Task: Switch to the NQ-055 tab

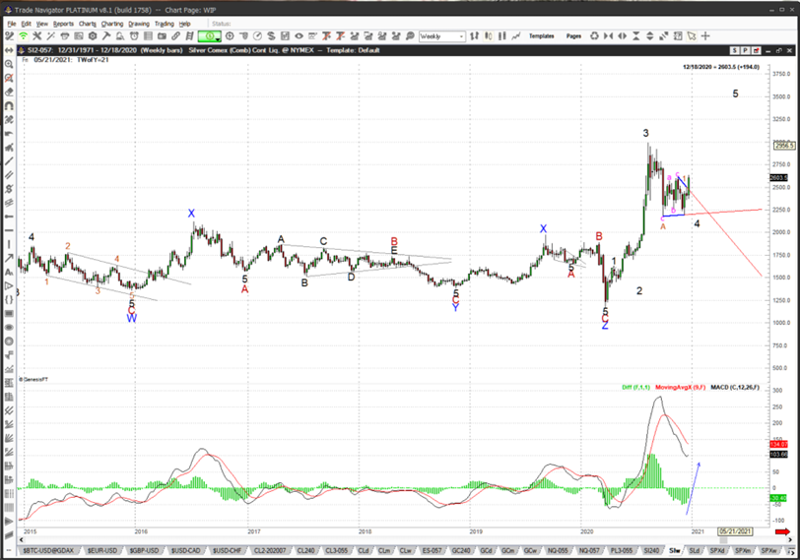Action: click(558, 551)
